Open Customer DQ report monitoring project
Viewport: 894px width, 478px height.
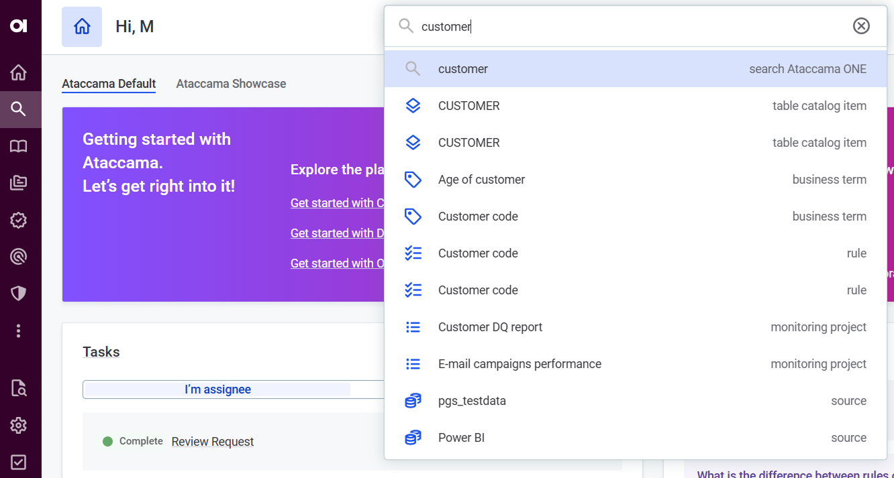tap(635, 327)
